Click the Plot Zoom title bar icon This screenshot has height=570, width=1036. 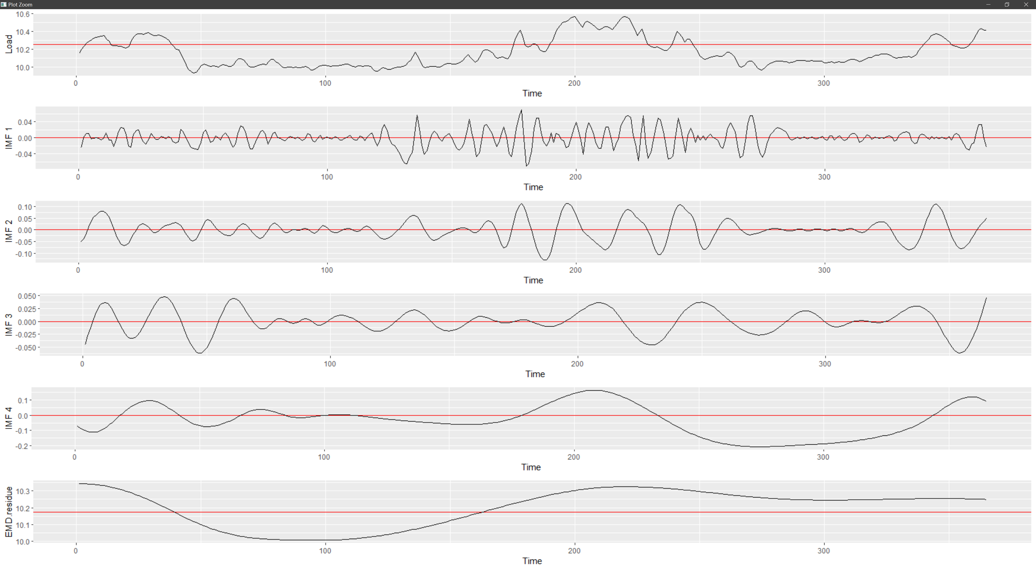4,4
